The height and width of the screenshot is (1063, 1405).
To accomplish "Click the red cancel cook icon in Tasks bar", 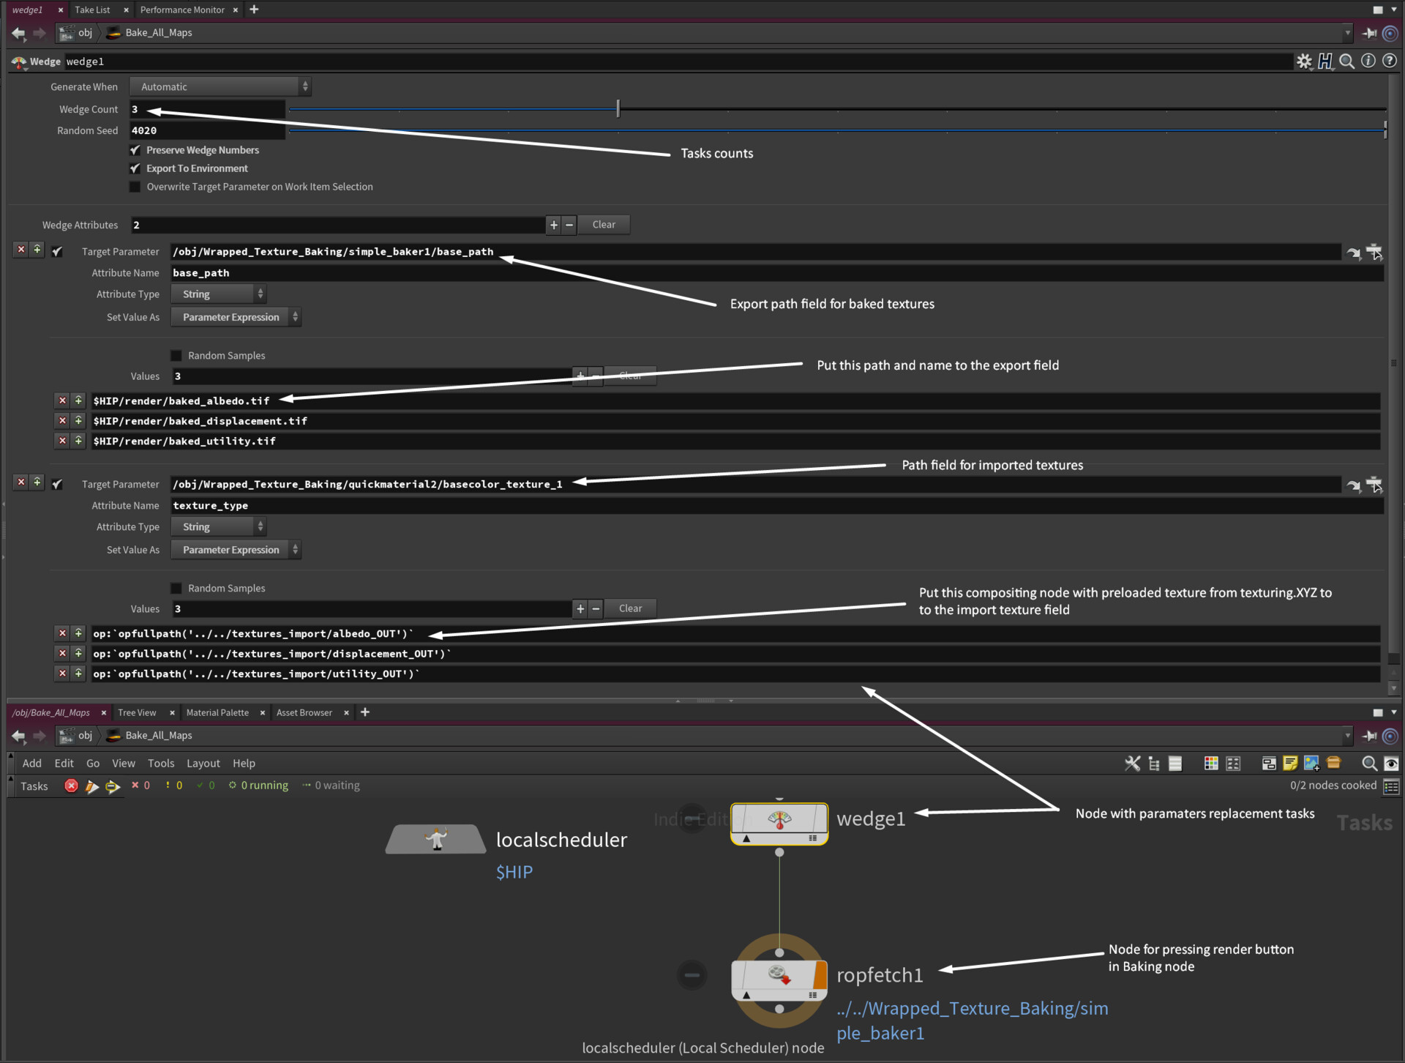I will click(71, 786).
